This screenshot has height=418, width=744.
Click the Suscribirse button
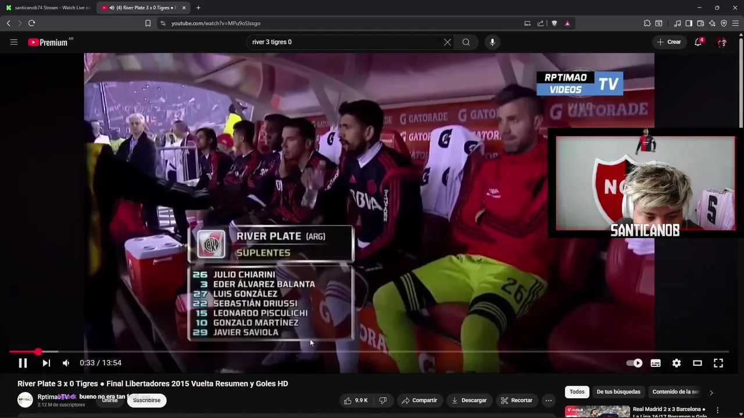click(x=146, y=400)
